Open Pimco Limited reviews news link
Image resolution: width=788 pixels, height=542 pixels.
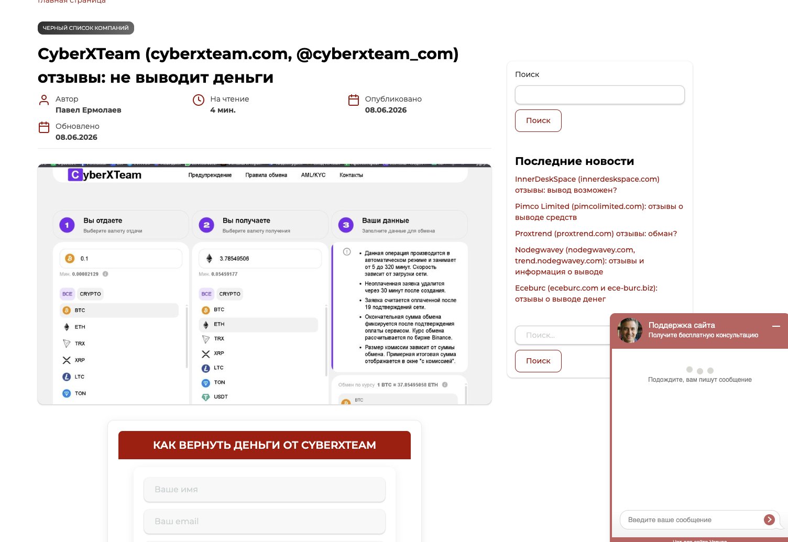coord(599,212)
